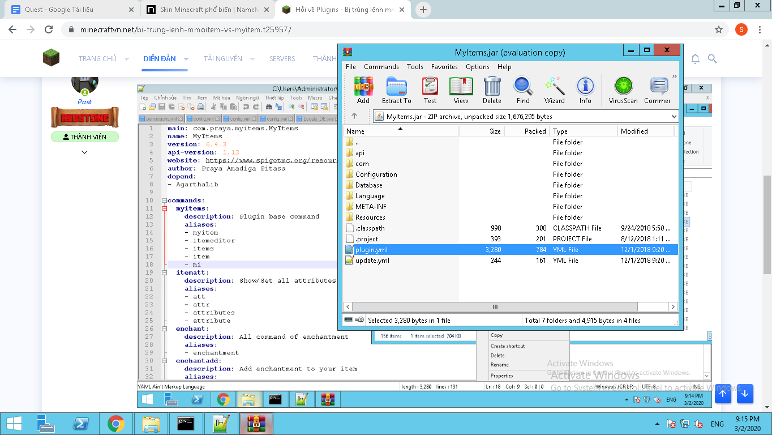
Task: Choose Properties in the context menu
Action: pyautogui.click(x=502, y=376)
